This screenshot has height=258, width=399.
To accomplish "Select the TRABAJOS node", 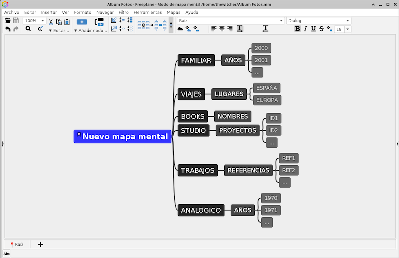I will [x=198, y=170].
